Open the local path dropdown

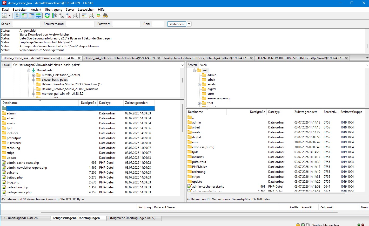[182, 65]
